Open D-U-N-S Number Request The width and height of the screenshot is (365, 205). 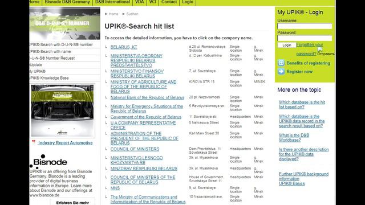52,58
